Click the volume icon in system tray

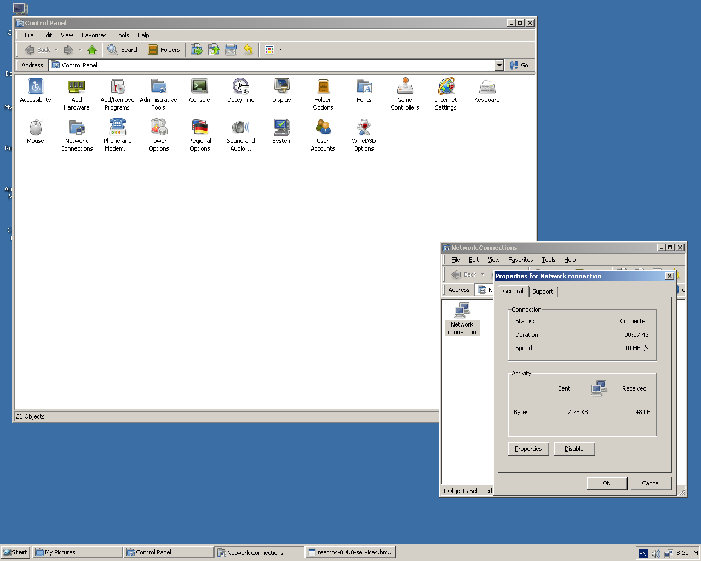tap(656, 553)
